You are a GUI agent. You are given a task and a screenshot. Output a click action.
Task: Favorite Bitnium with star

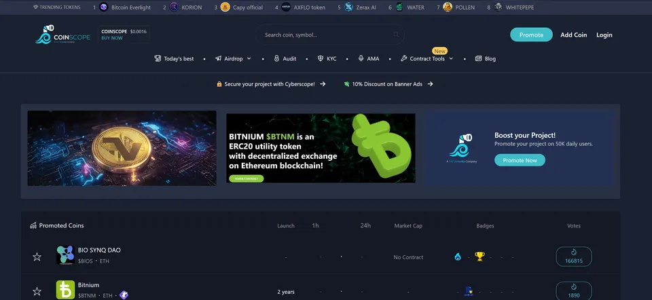(x=37, y=291)
